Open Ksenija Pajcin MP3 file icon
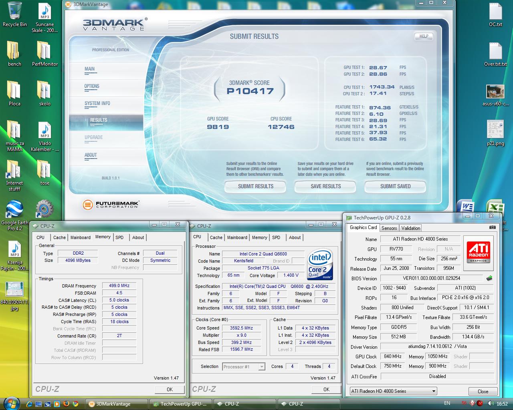Viewport: 513px width, 410px height. pos(14,256)
